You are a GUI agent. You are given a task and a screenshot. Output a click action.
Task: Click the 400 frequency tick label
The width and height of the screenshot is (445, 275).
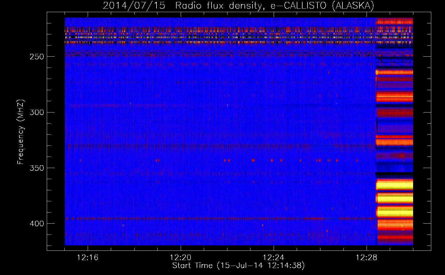37,224
